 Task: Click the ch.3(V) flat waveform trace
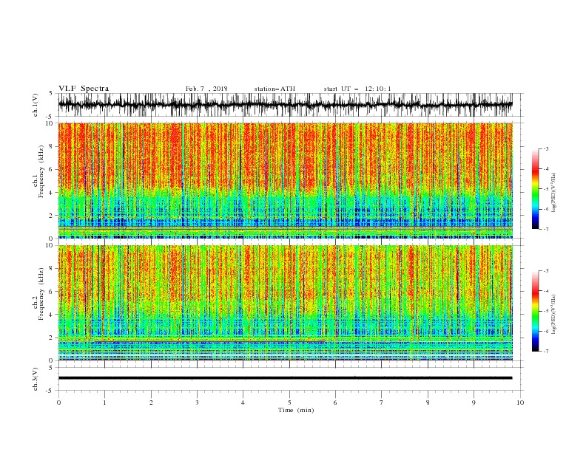[x=285, y=378]
